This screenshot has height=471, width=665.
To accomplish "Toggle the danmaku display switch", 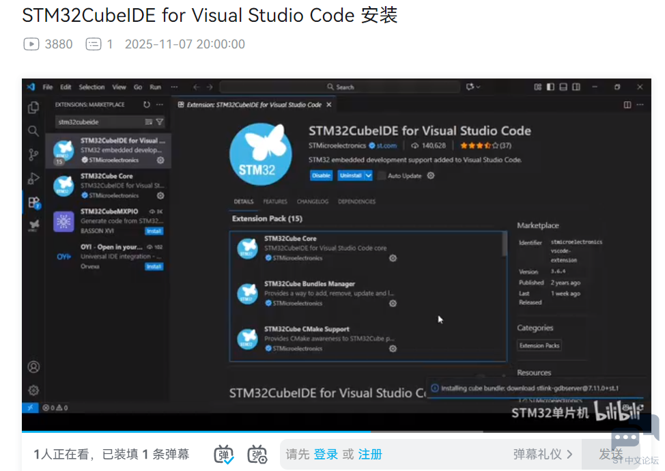I will click(223, 455).
